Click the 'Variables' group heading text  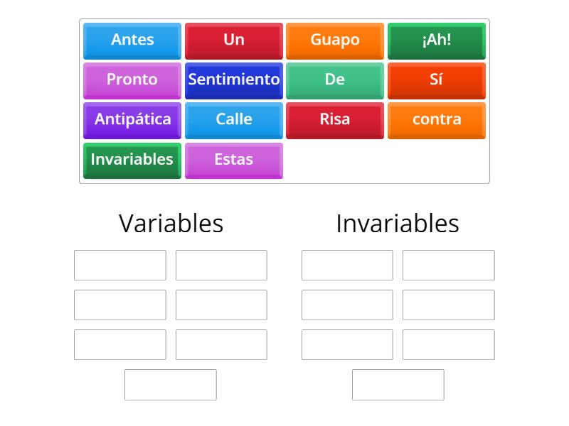pyautogui.click(x=171, y=223)
